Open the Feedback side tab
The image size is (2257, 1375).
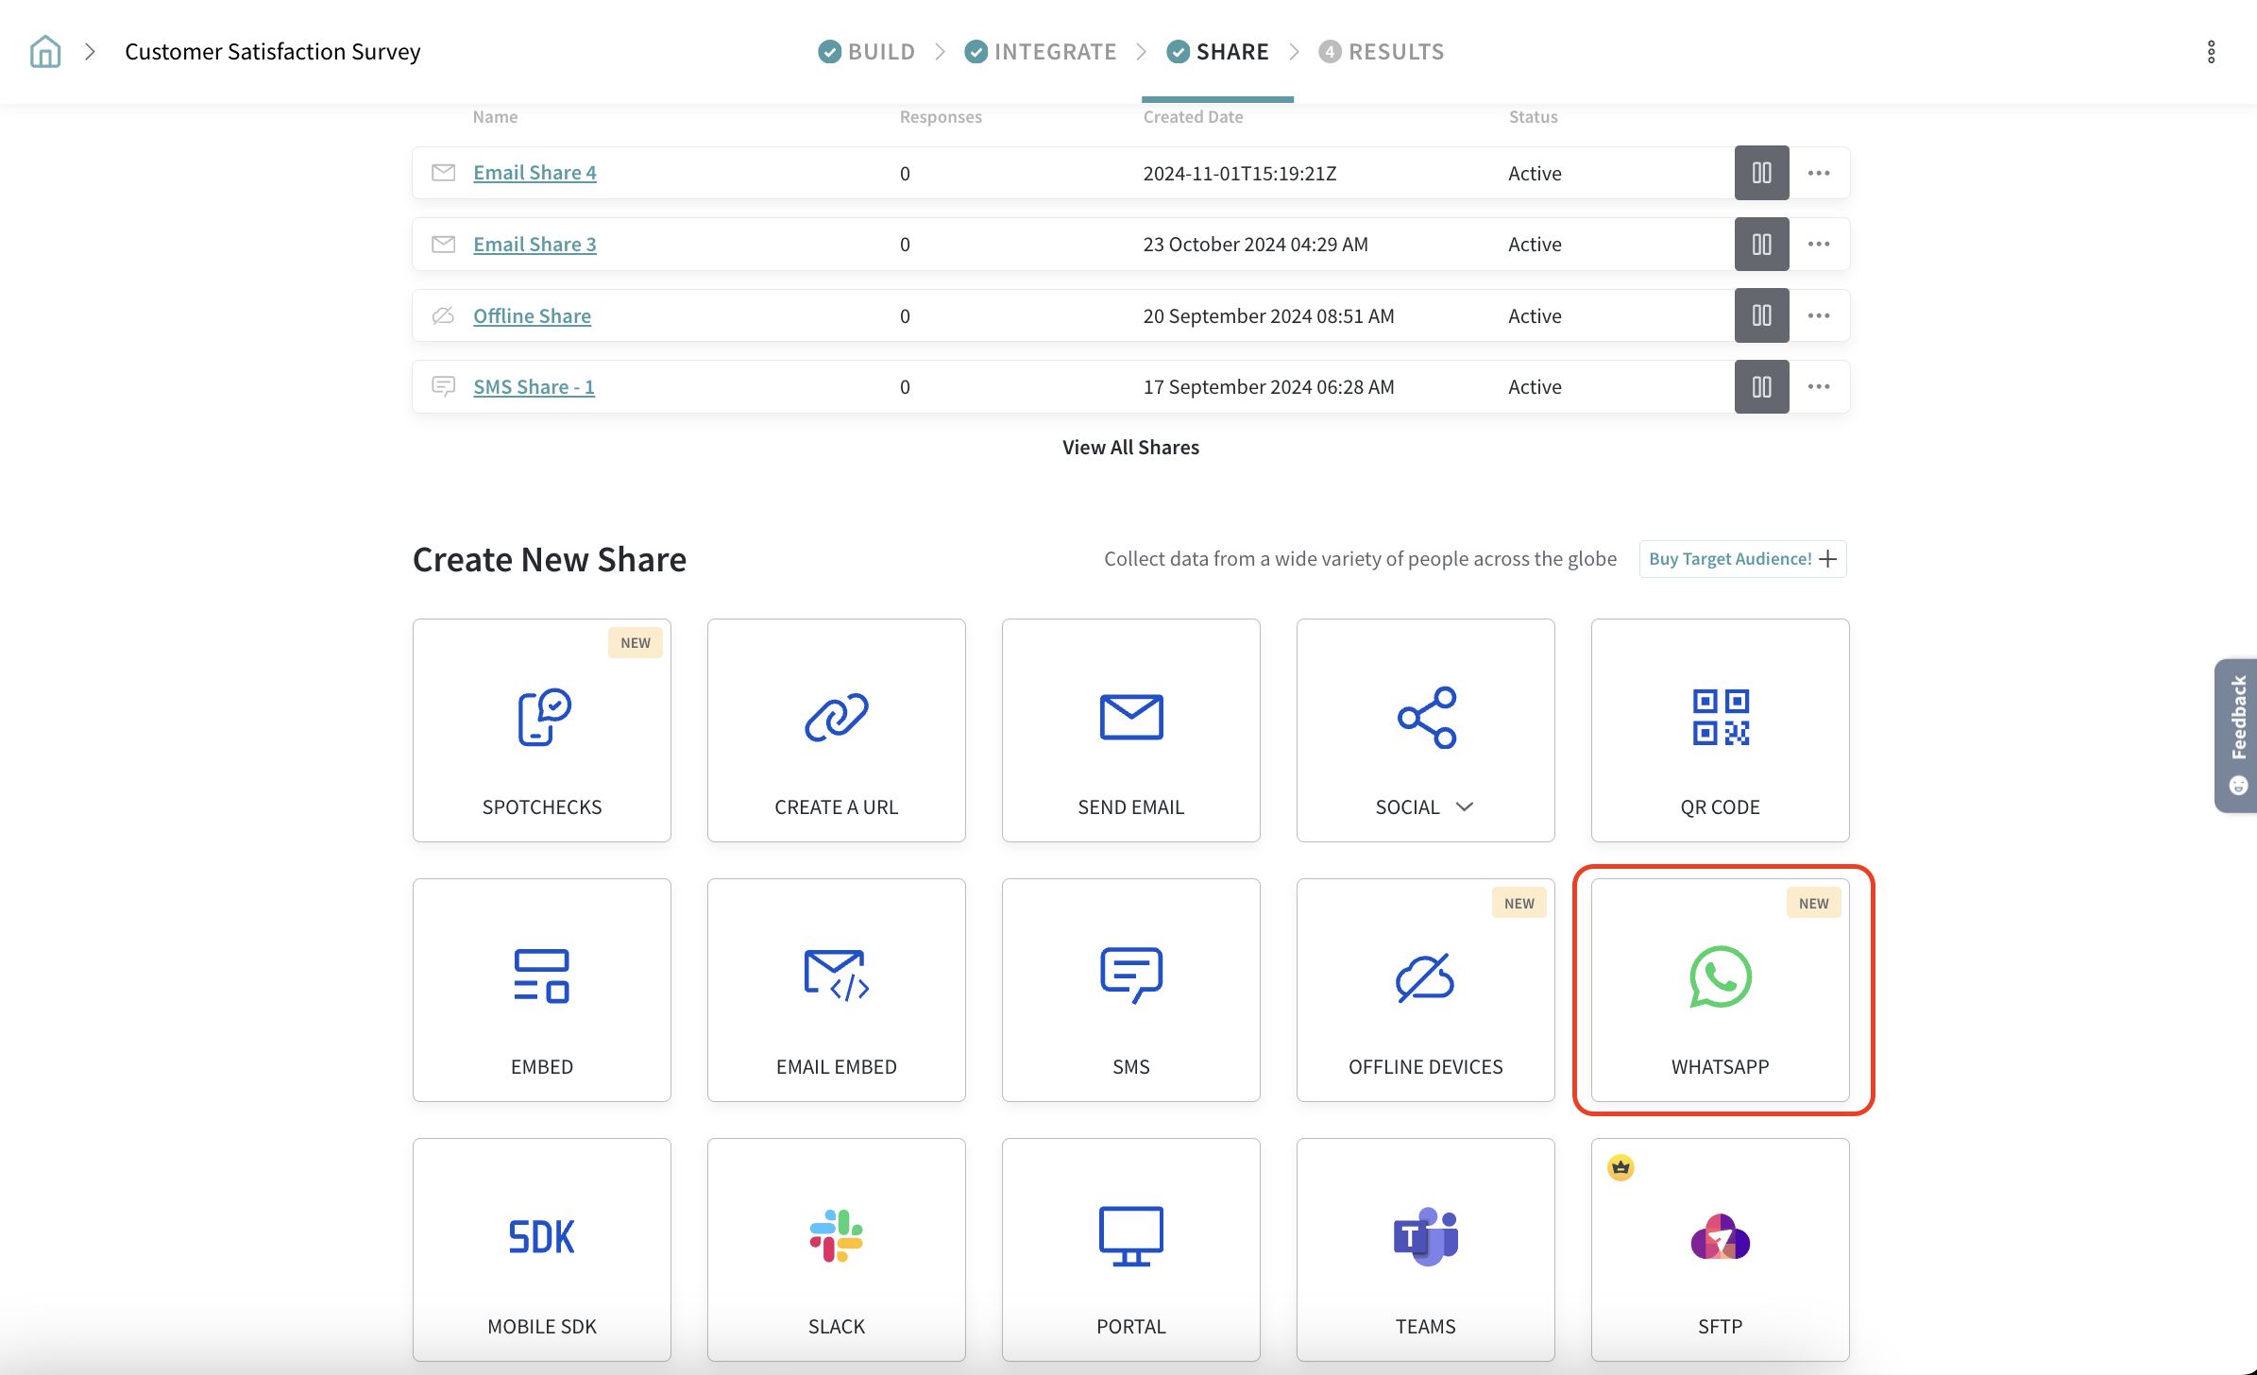(x=2236, y=735)
